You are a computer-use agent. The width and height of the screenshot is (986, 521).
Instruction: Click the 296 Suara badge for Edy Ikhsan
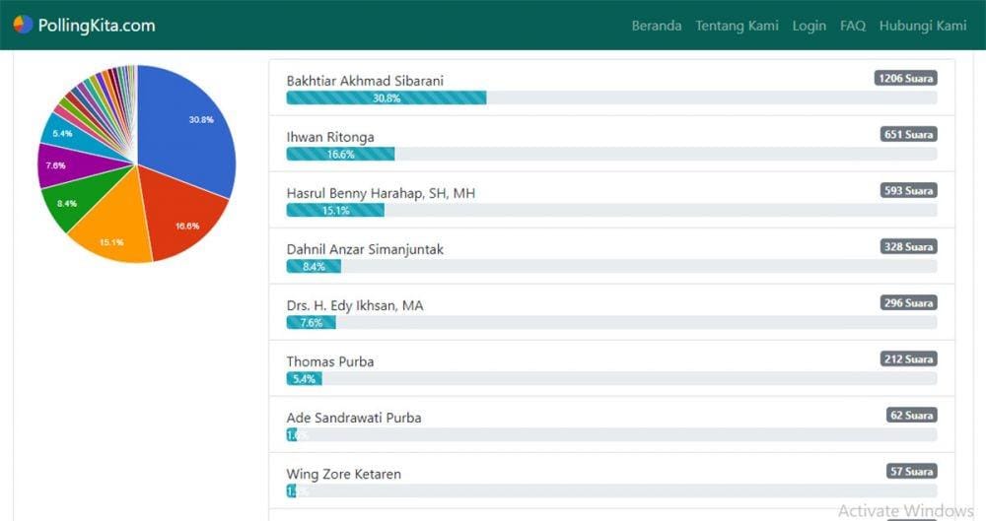[x=908, y=302]
